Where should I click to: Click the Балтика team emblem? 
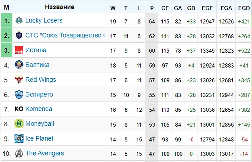[x=19, y=65]
